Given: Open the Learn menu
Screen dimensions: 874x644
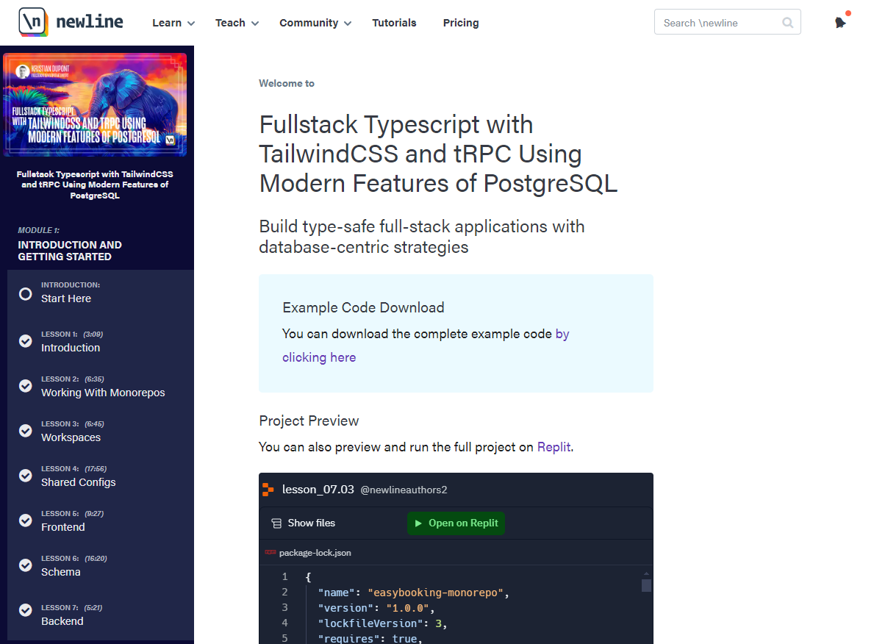Looking at the screenshot, I should tap(174, 23).
